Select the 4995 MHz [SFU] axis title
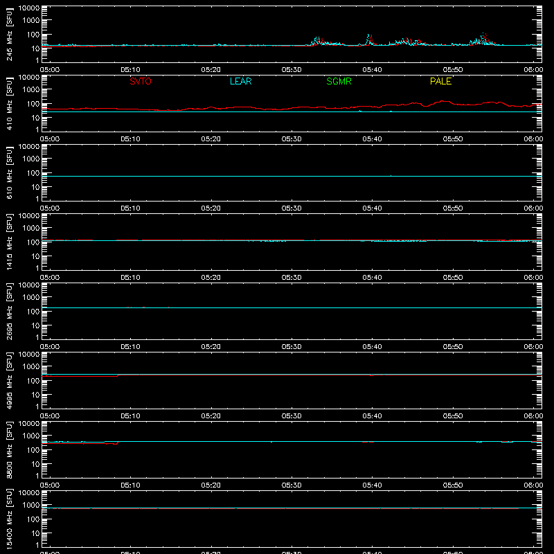The image size is (554, 554). coord(9,380)
